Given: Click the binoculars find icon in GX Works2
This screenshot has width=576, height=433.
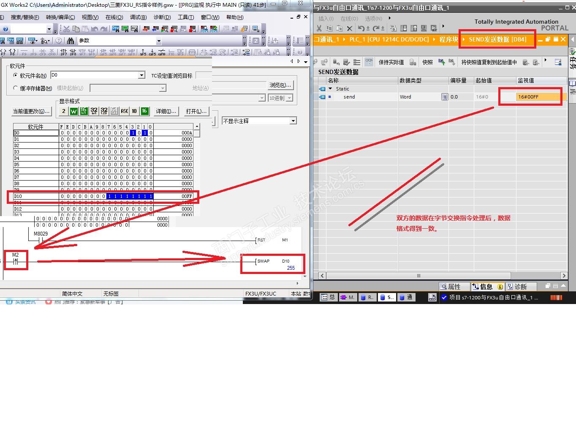Looking at the screenshot, I should click(x=71, y=41).
